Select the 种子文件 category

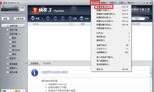coord(14,50)
